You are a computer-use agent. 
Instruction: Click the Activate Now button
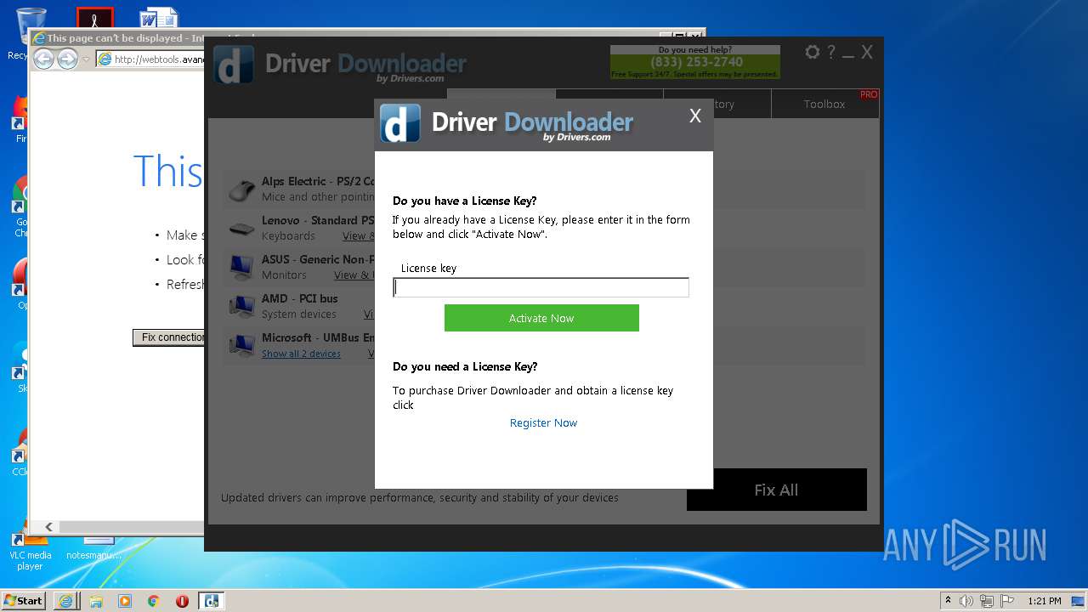pos(541,318)
